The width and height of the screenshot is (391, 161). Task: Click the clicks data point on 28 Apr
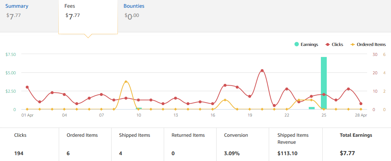361,104
